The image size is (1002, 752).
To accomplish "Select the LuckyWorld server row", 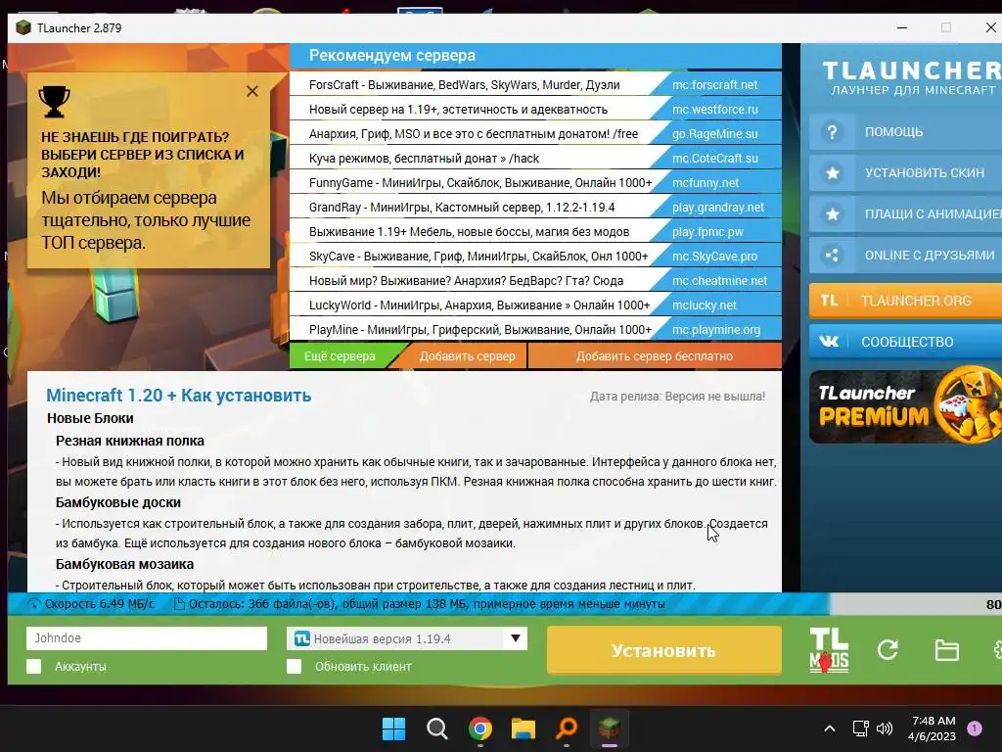I will 535,305.
